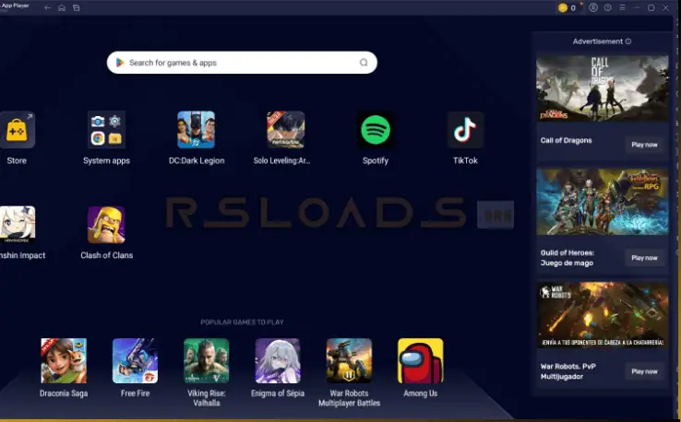
Task: Click the Google Play logo in search bar
Action: pyautogui.click(x=120, y=63)
